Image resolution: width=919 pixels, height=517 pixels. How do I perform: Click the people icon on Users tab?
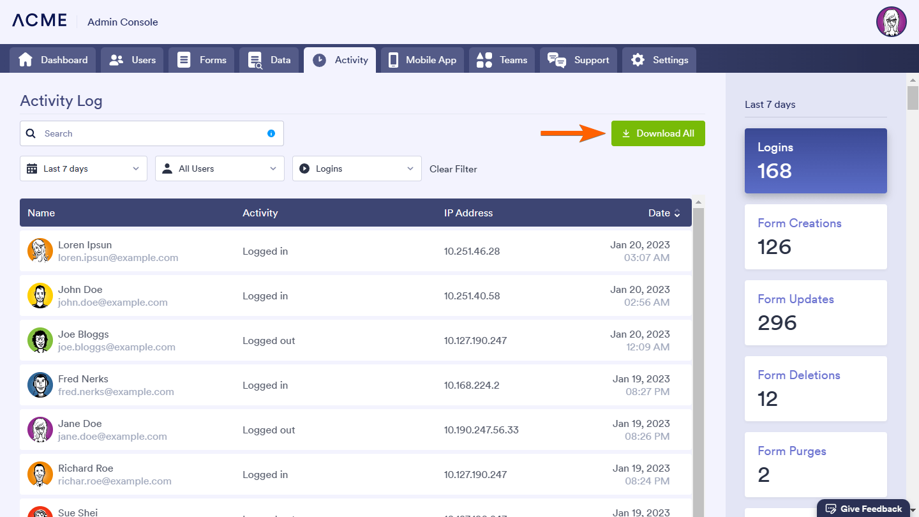click(x=116, y=60)
